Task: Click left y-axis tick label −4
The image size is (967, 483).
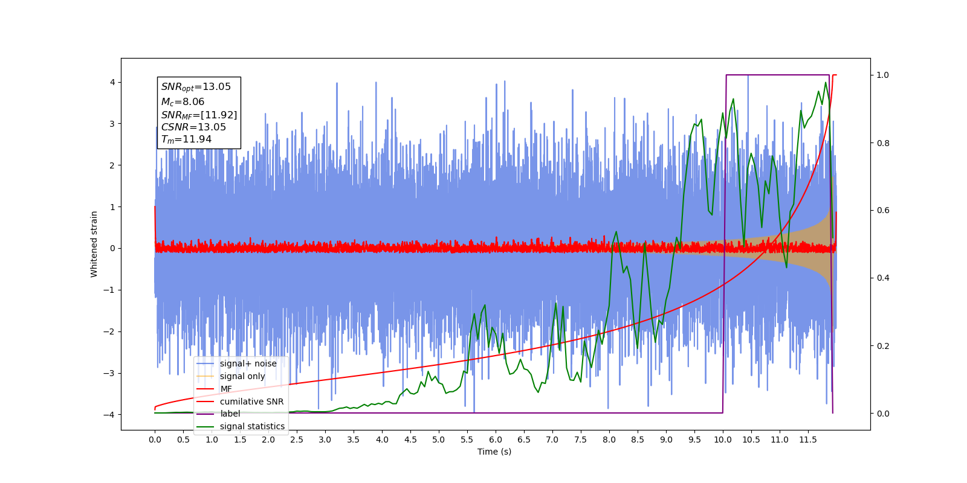Action: pos(109,415)
